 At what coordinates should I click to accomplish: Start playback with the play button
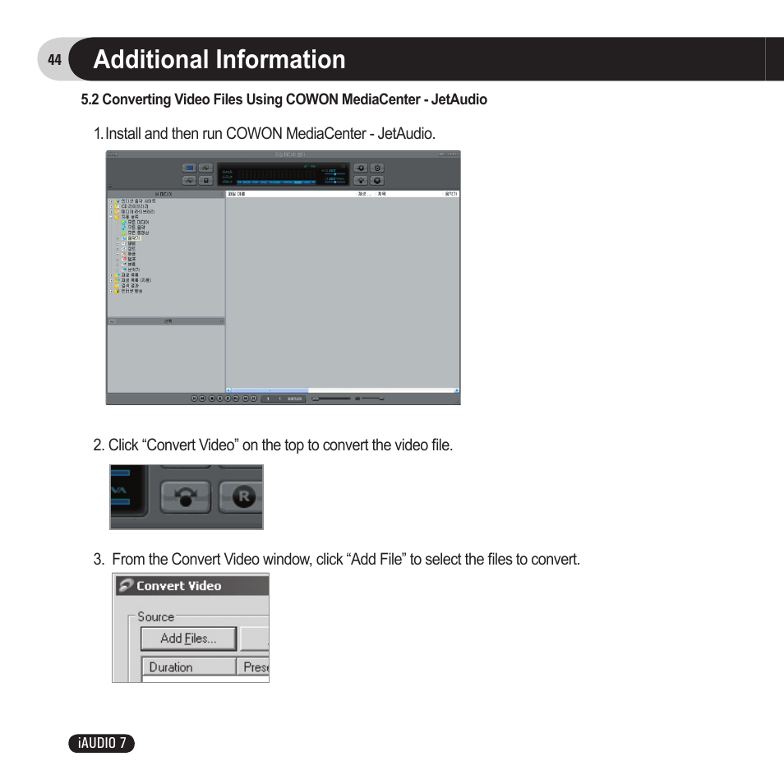(x=220, y=399)
